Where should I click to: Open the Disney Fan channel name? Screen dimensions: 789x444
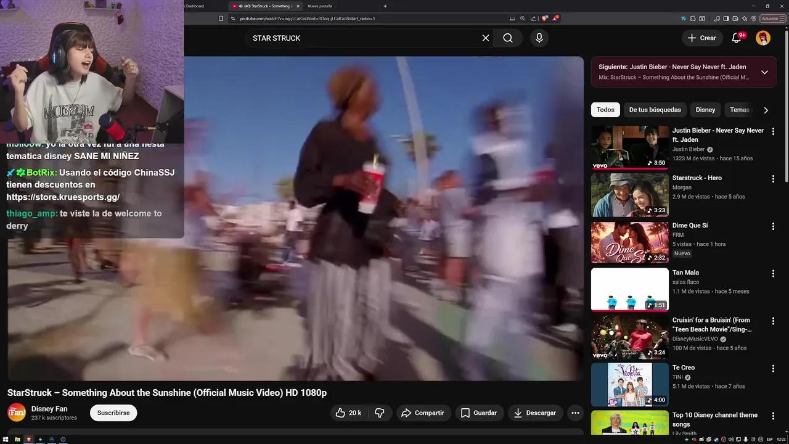coord(49,409)
